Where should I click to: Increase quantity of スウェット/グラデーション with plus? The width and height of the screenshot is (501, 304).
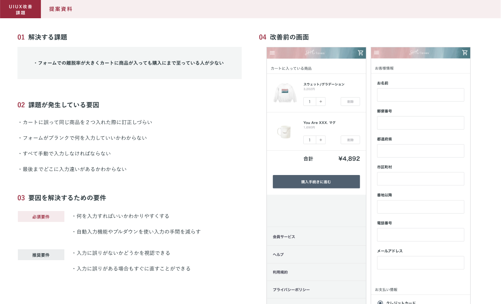[321, 102]
